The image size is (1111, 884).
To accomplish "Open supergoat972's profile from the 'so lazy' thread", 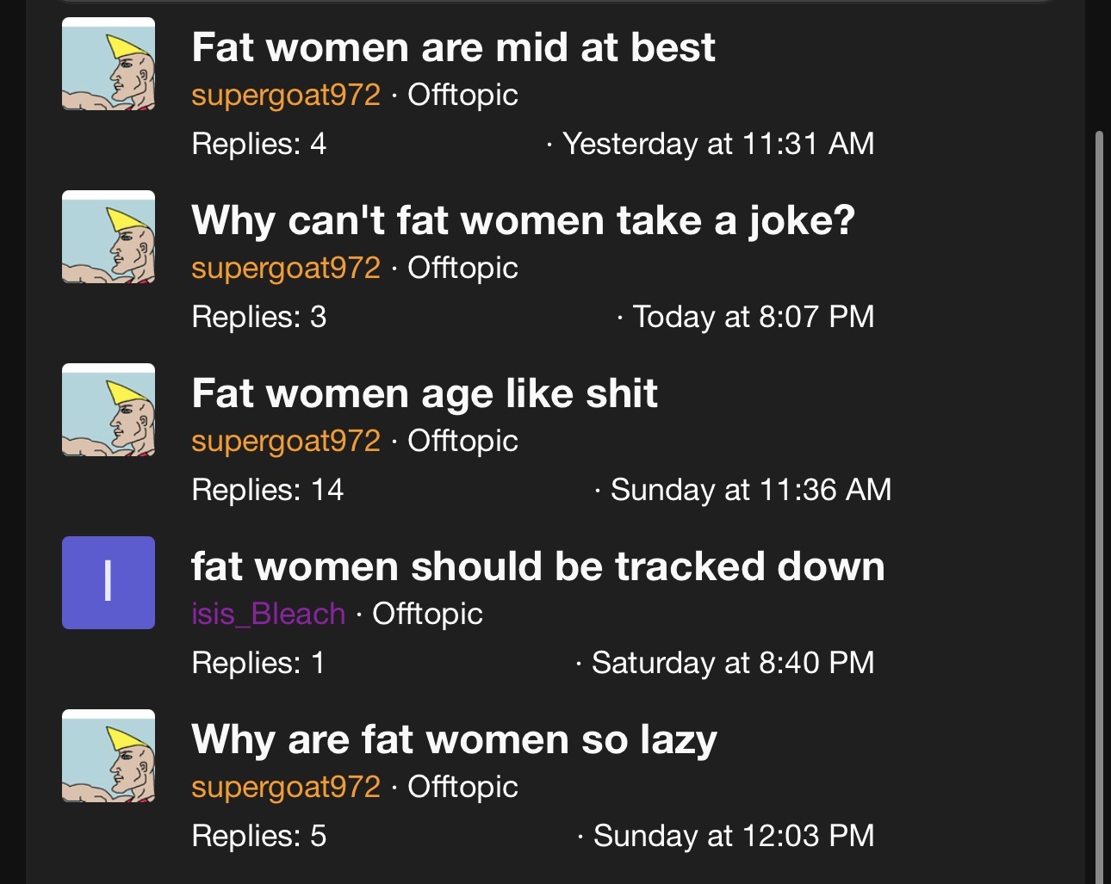I will coord(286,787).
